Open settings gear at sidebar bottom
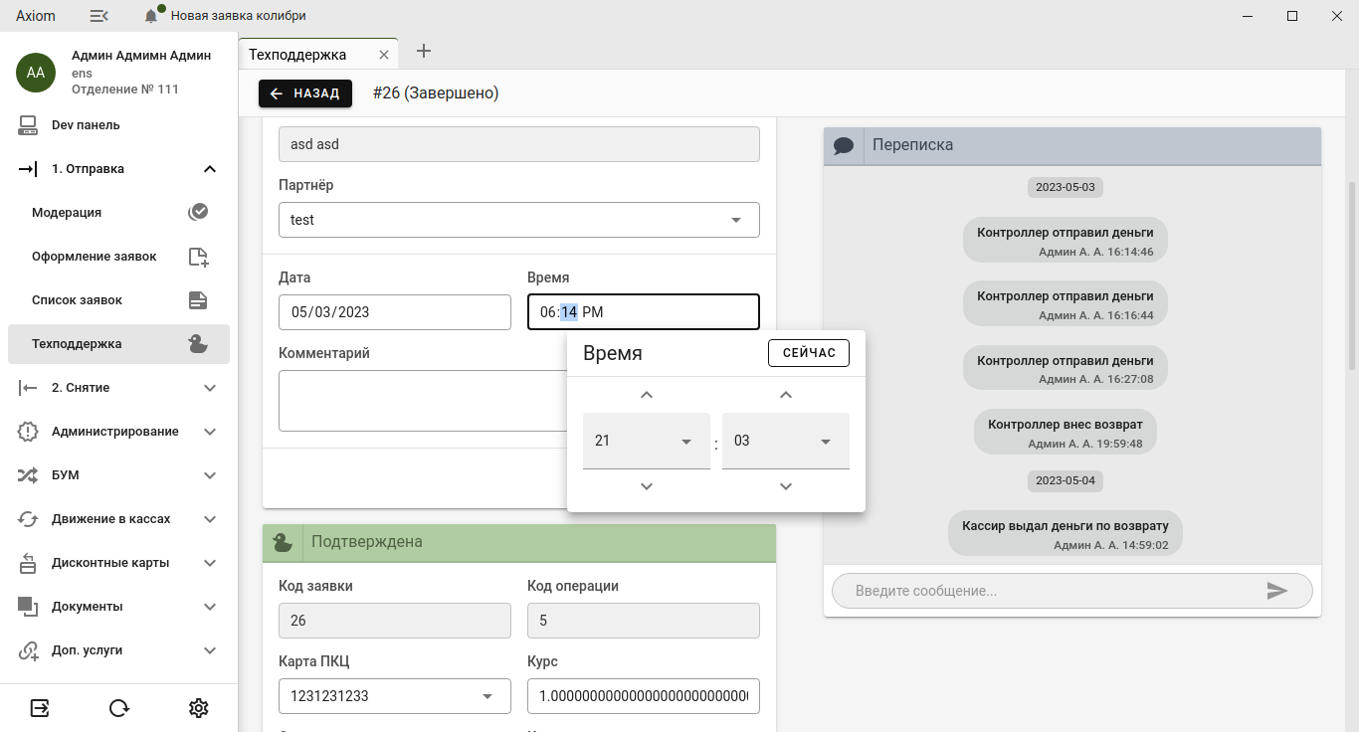 tap(199, 708)
